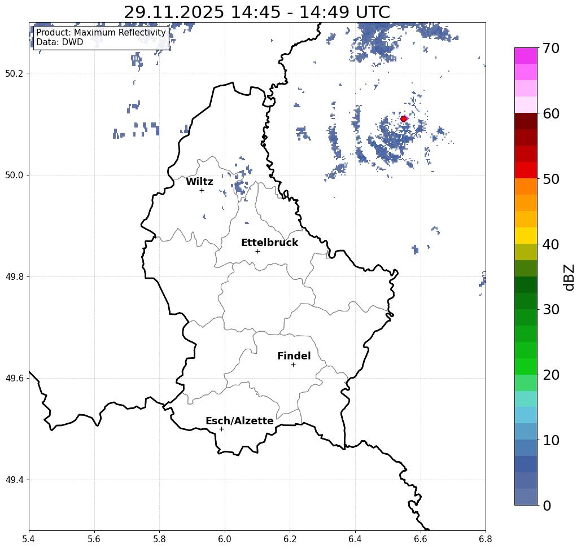Click the colorbar tick label 0
This screenshot has width=581, height=549.
tap(547, 506)
